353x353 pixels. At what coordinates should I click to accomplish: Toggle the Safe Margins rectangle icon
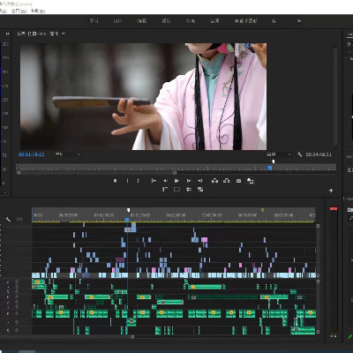(176, 190)
